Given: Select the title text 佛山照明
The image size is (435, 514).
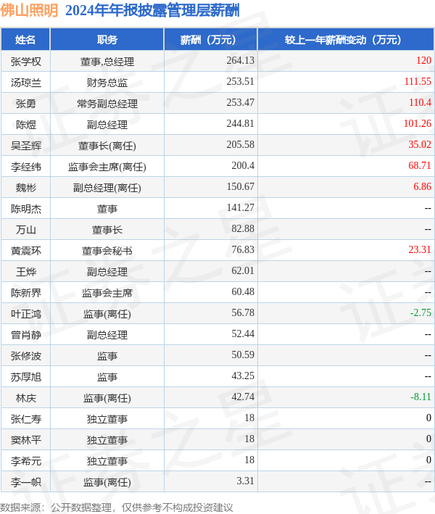Looking at the screenshot, I should pyautogui.click(x=29, y=10).
